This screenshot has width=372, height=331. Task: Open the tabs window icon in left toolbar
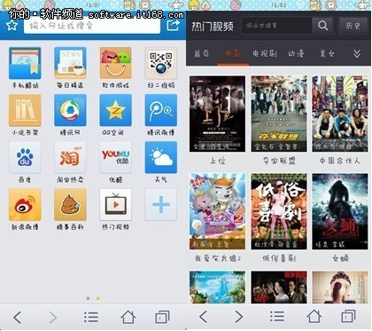point(162,317)
